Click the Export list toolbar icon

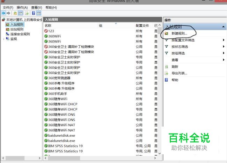point(27,13)
